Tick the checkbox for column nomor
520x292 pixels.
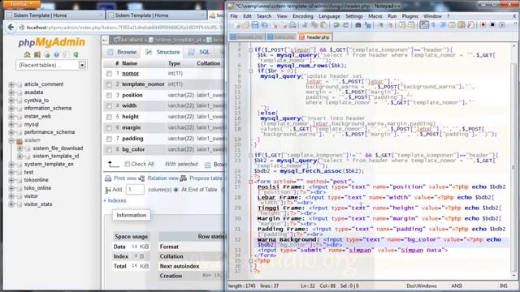pyautogui.click(x=109, y=74)
